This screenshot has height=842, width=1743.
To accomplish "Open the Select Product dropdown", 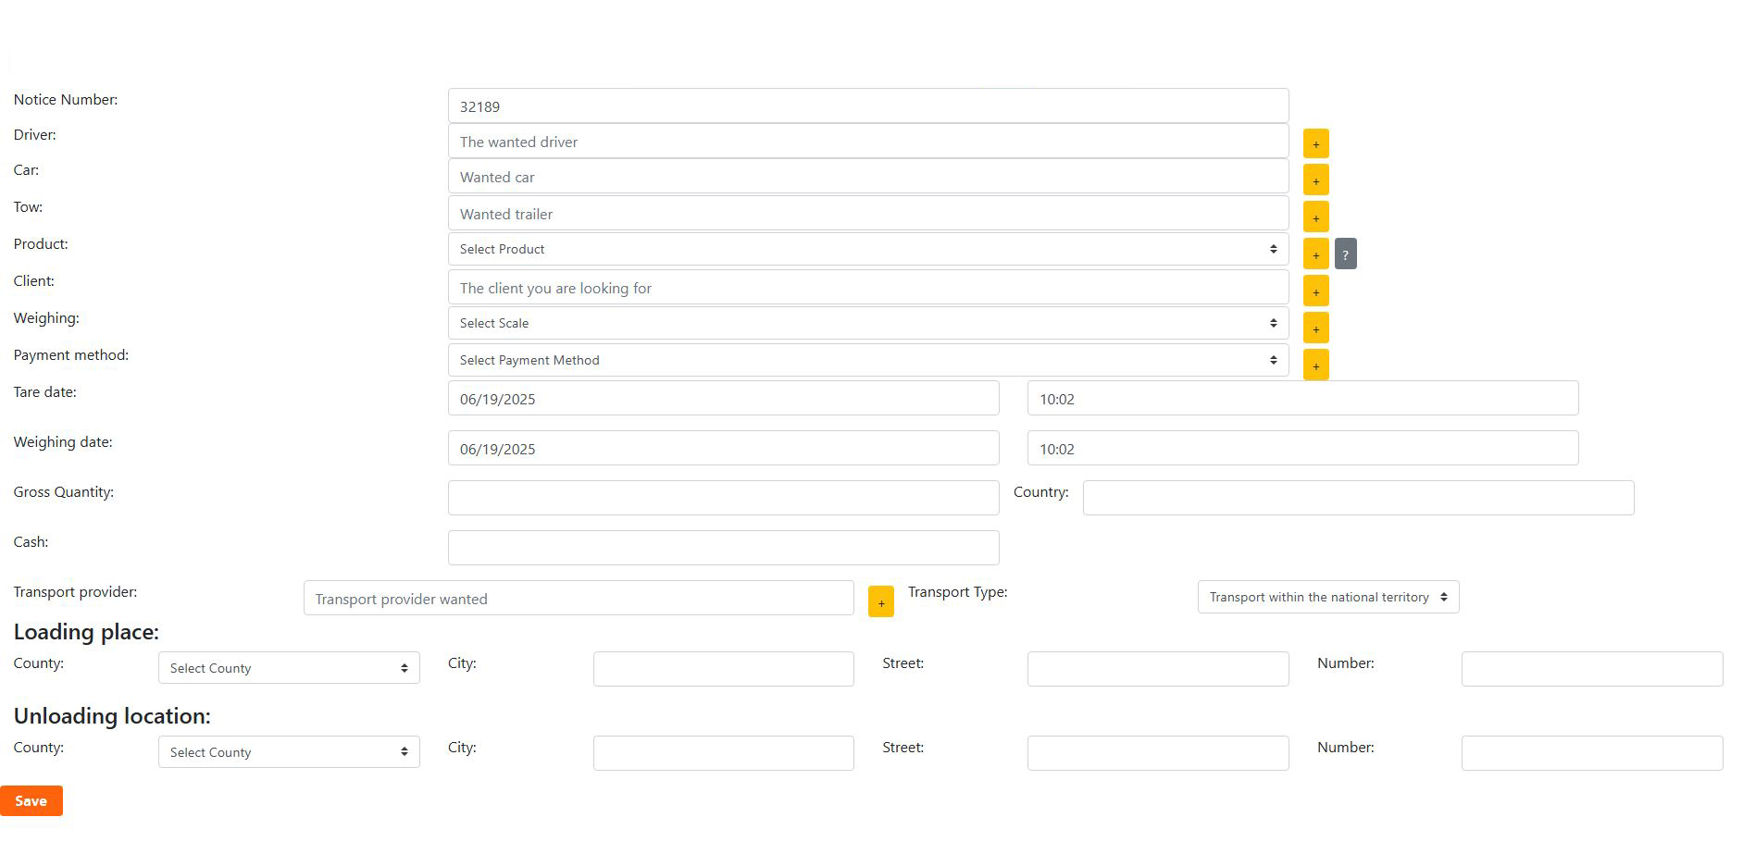I will pyautogui.click(x=867, y=249).
